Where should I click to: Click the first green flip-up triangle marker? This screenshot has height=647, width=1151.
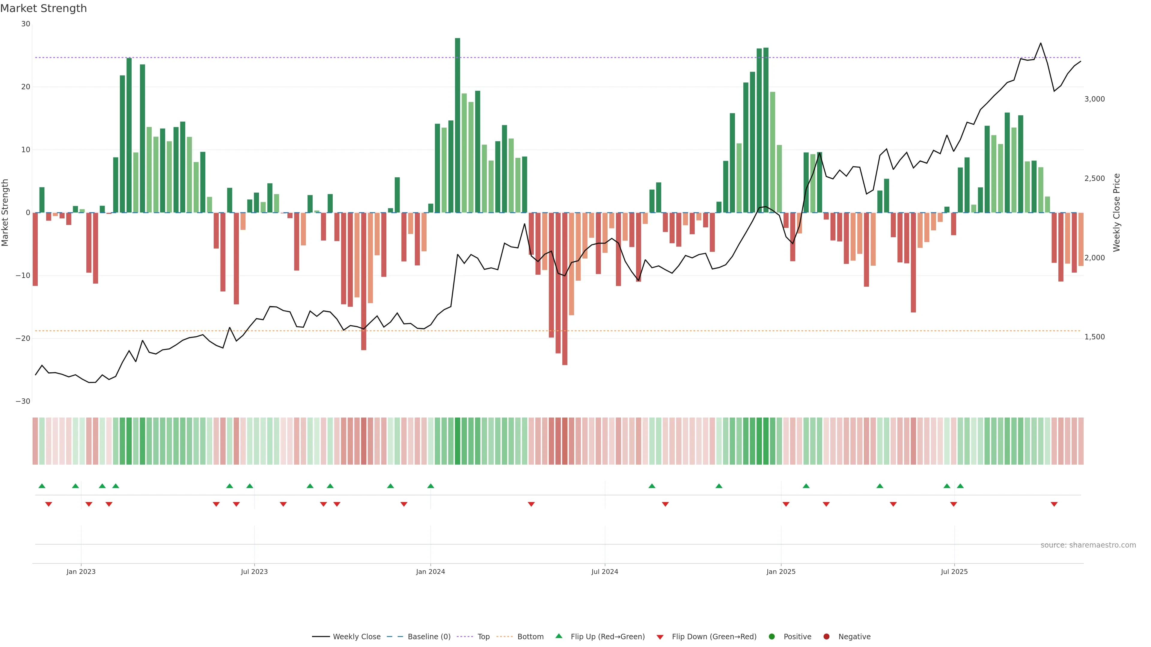coord(42,486)
